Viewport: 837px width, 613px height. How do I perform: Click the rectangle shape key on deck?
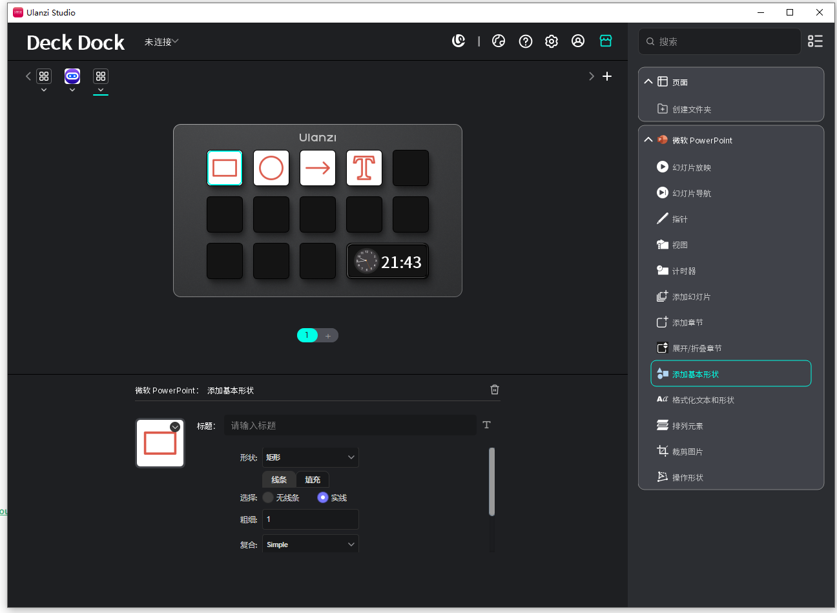click(x=225, y=168)
